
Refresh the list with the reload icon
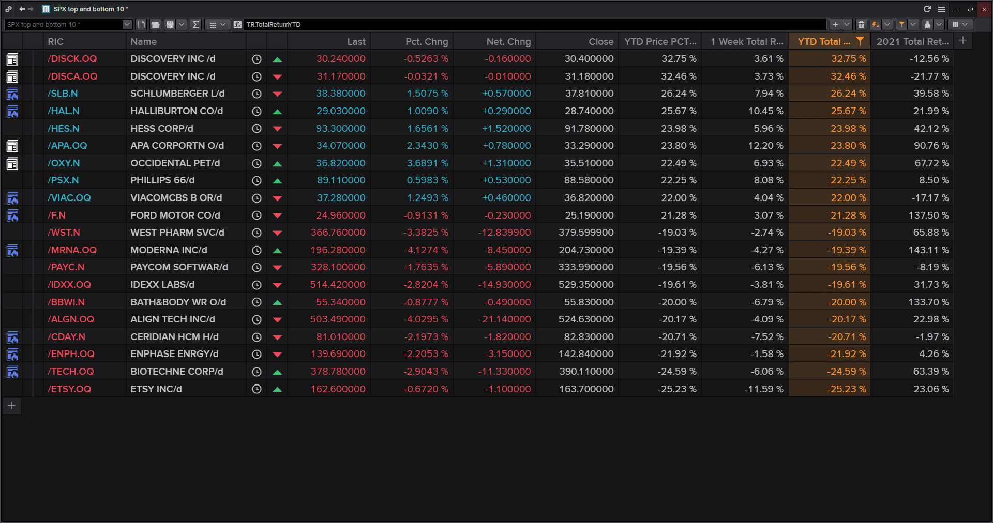click(927, 9)
